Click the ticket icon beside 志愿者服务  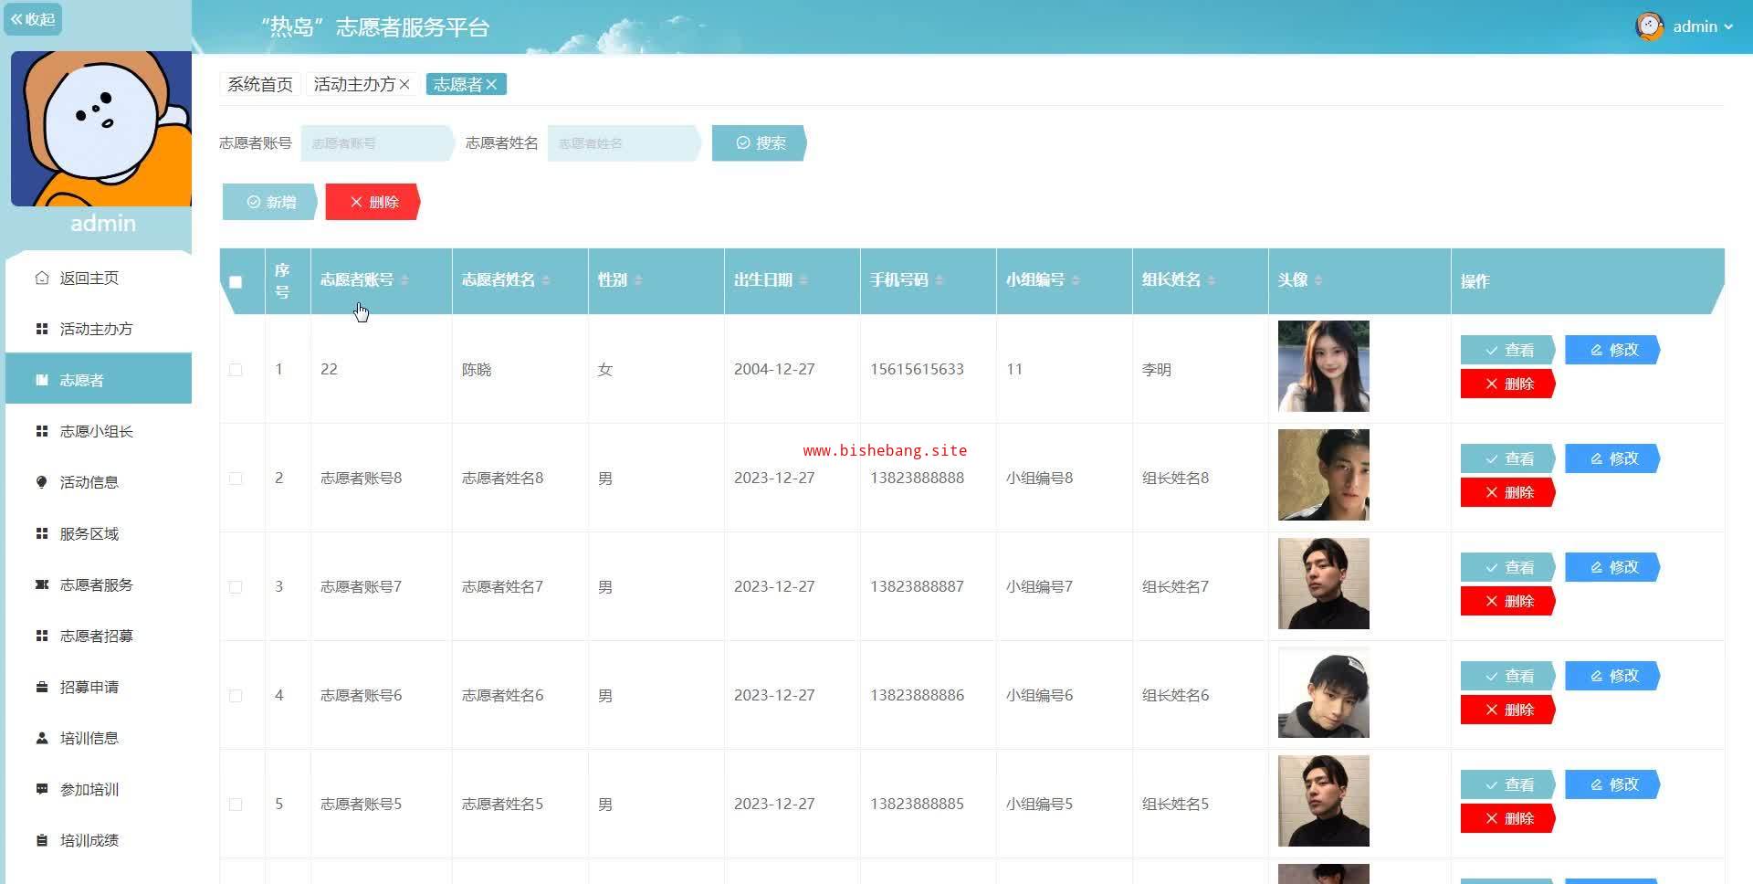pos(42,584)
